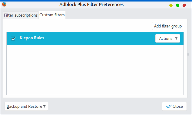Screen dimensions: 192x115
Task: Click the Backup and Restore triangle arrow
Action: pyautogui.click(x=45, y=107)
